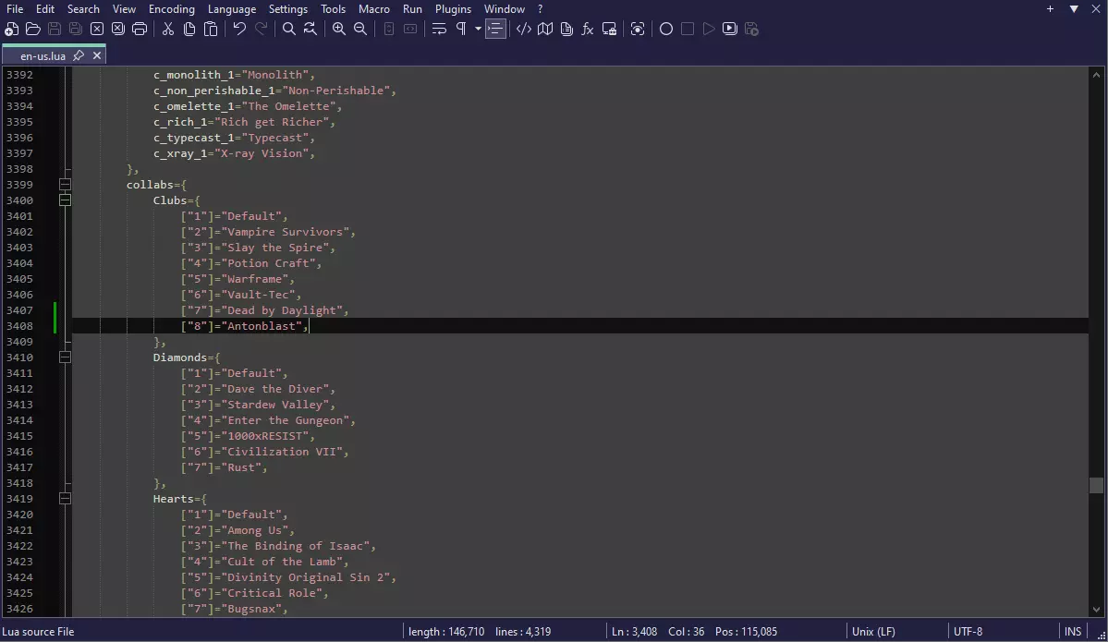Open the ? help menu
Viewport: 1108px width, 642px height.
click(x=540, y=9)
